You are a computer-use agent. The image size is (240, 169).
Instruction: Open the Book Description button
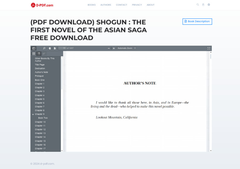coord(197,22)
